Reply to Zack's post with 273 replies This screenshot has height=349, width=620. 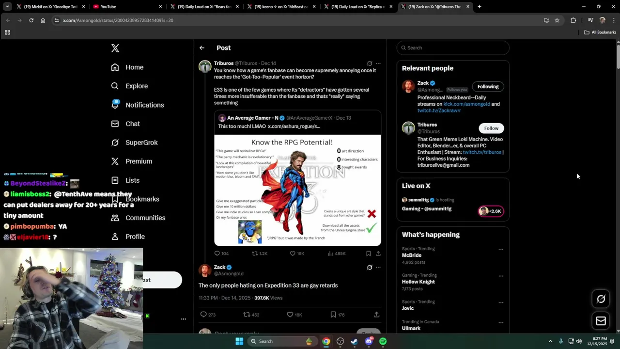208,315
